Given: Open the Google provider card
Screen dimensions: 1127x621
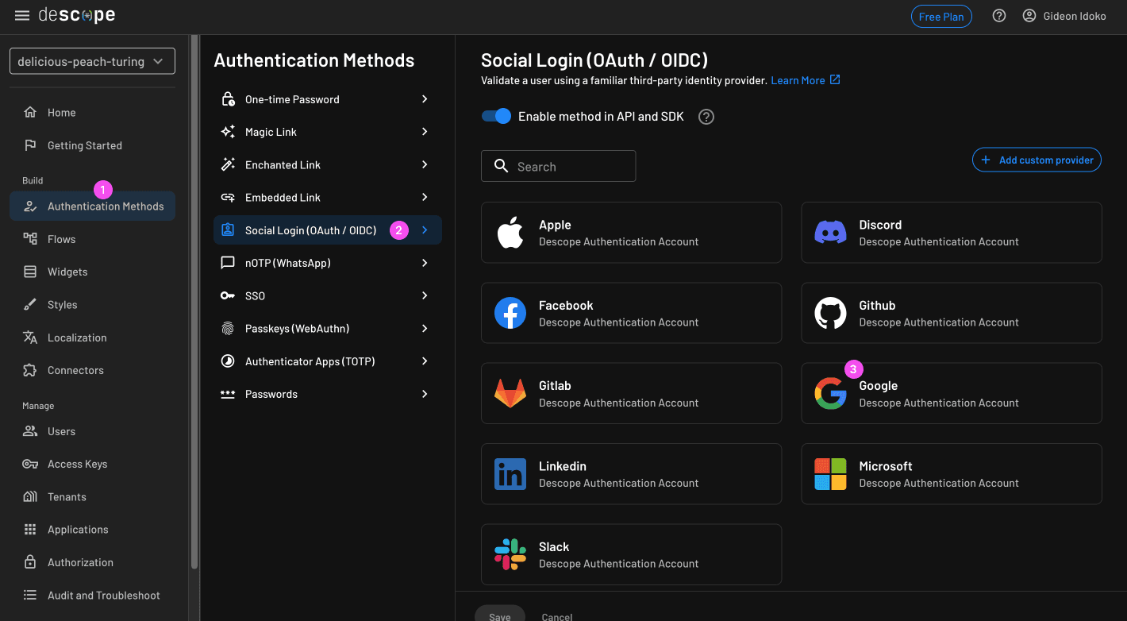Looking at the screenshot, I should coord(952,393).
